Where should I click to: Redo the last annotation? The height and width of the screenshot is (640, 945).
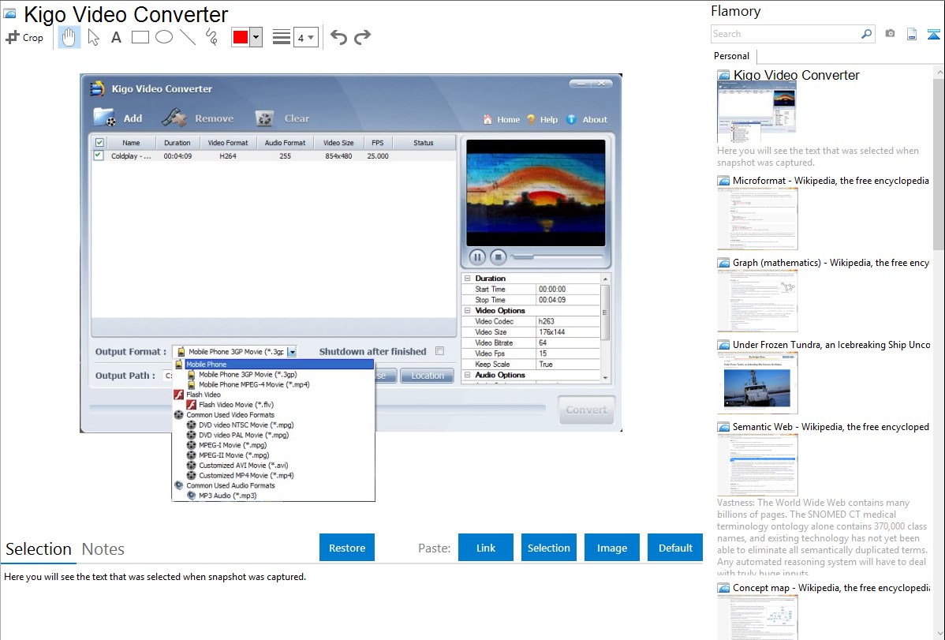362,37
